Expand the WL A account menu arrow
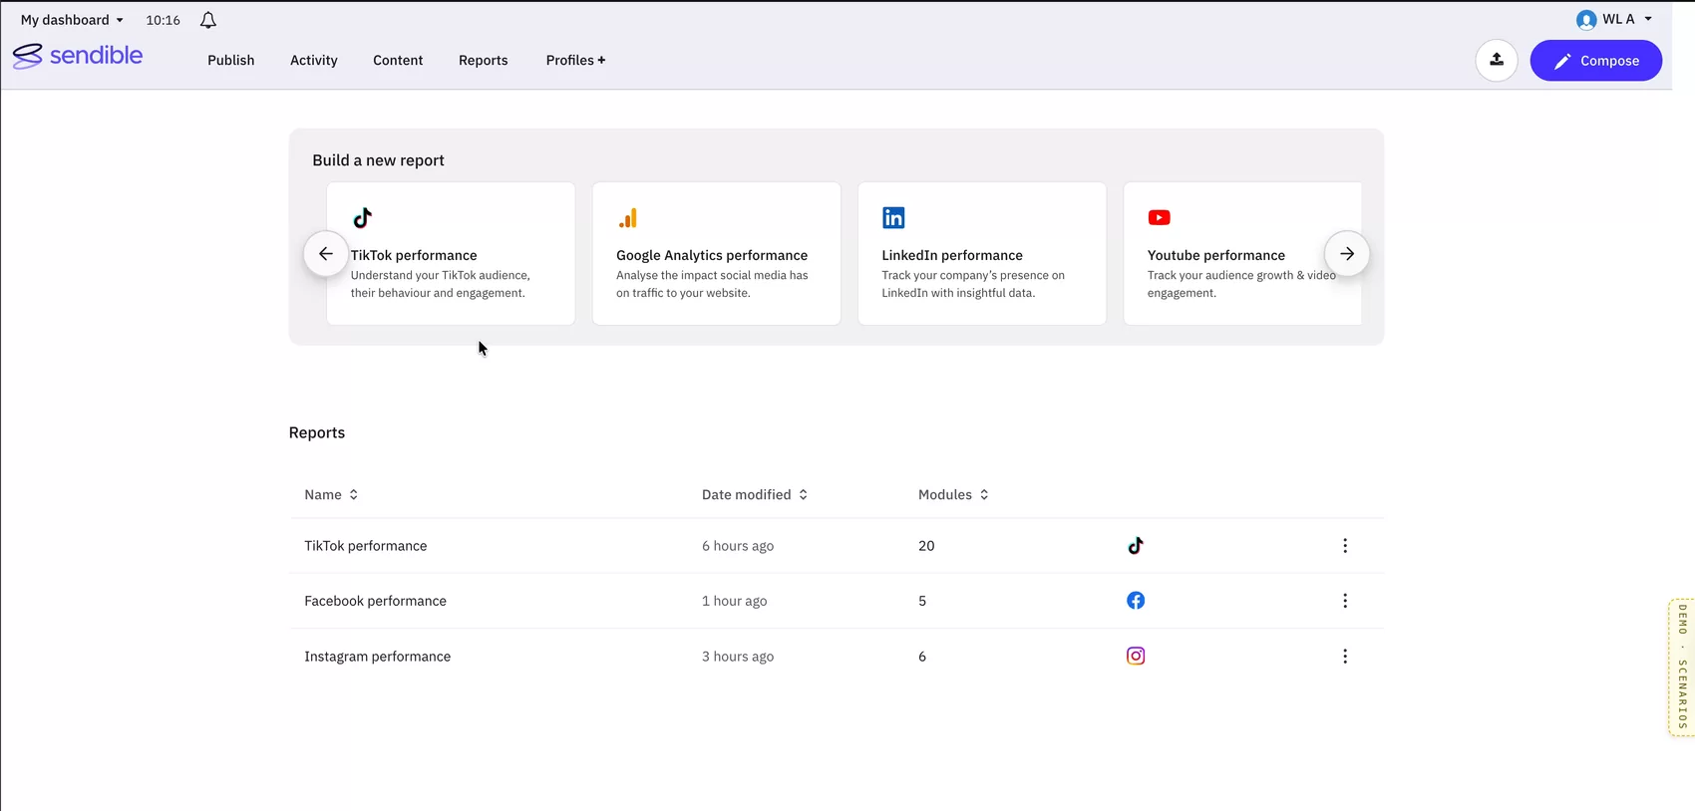Screen dimensions: 1695x811 tap(1648, 19)
